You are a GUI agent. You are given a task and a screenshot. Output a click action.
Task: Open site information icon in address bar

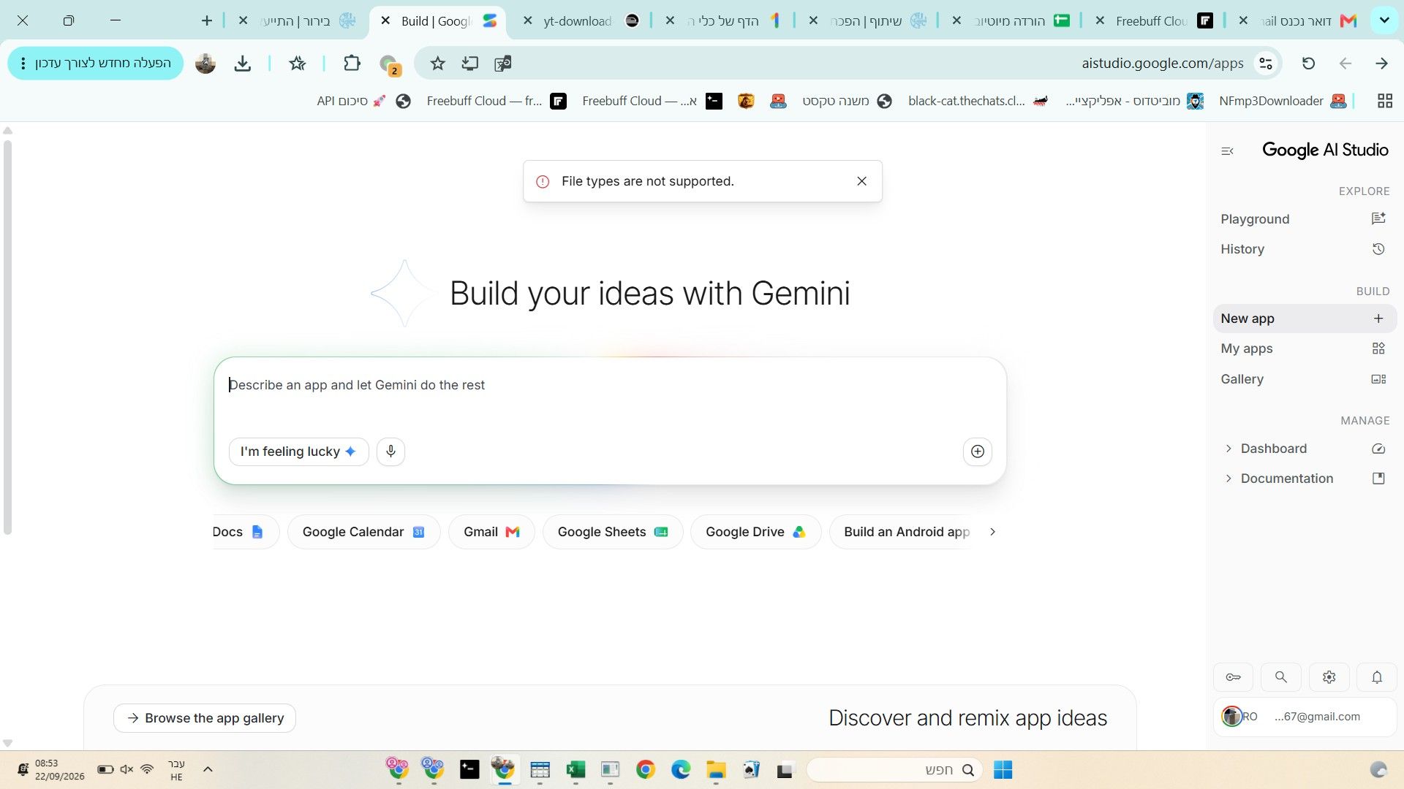(x=1266, y=64)
